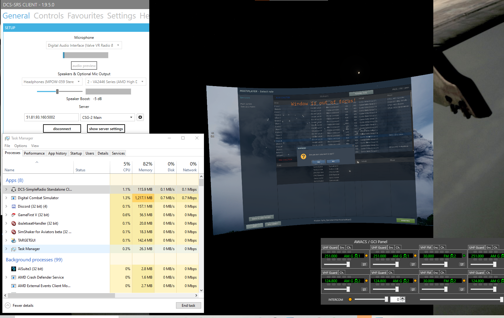Open the Headphones speaker output dropdown

point(52,82)
